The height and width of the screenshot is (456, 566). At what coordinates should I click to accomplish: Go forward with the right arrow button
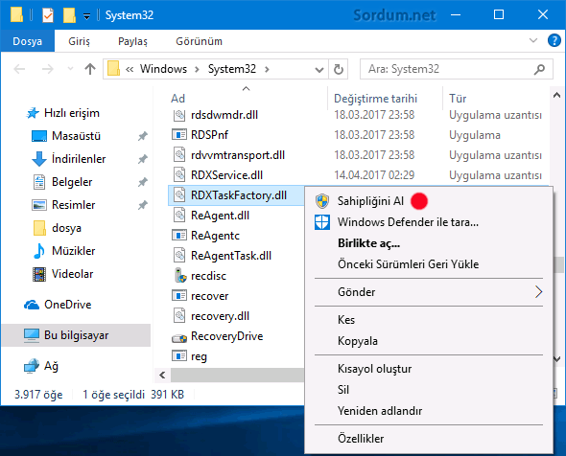(47, 69)
